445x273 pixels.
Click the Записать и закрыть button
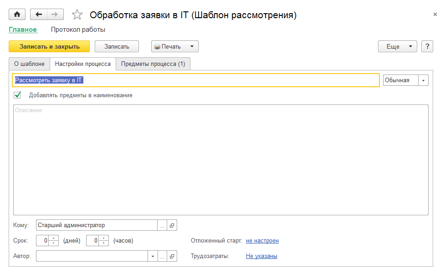pos(49,46)
